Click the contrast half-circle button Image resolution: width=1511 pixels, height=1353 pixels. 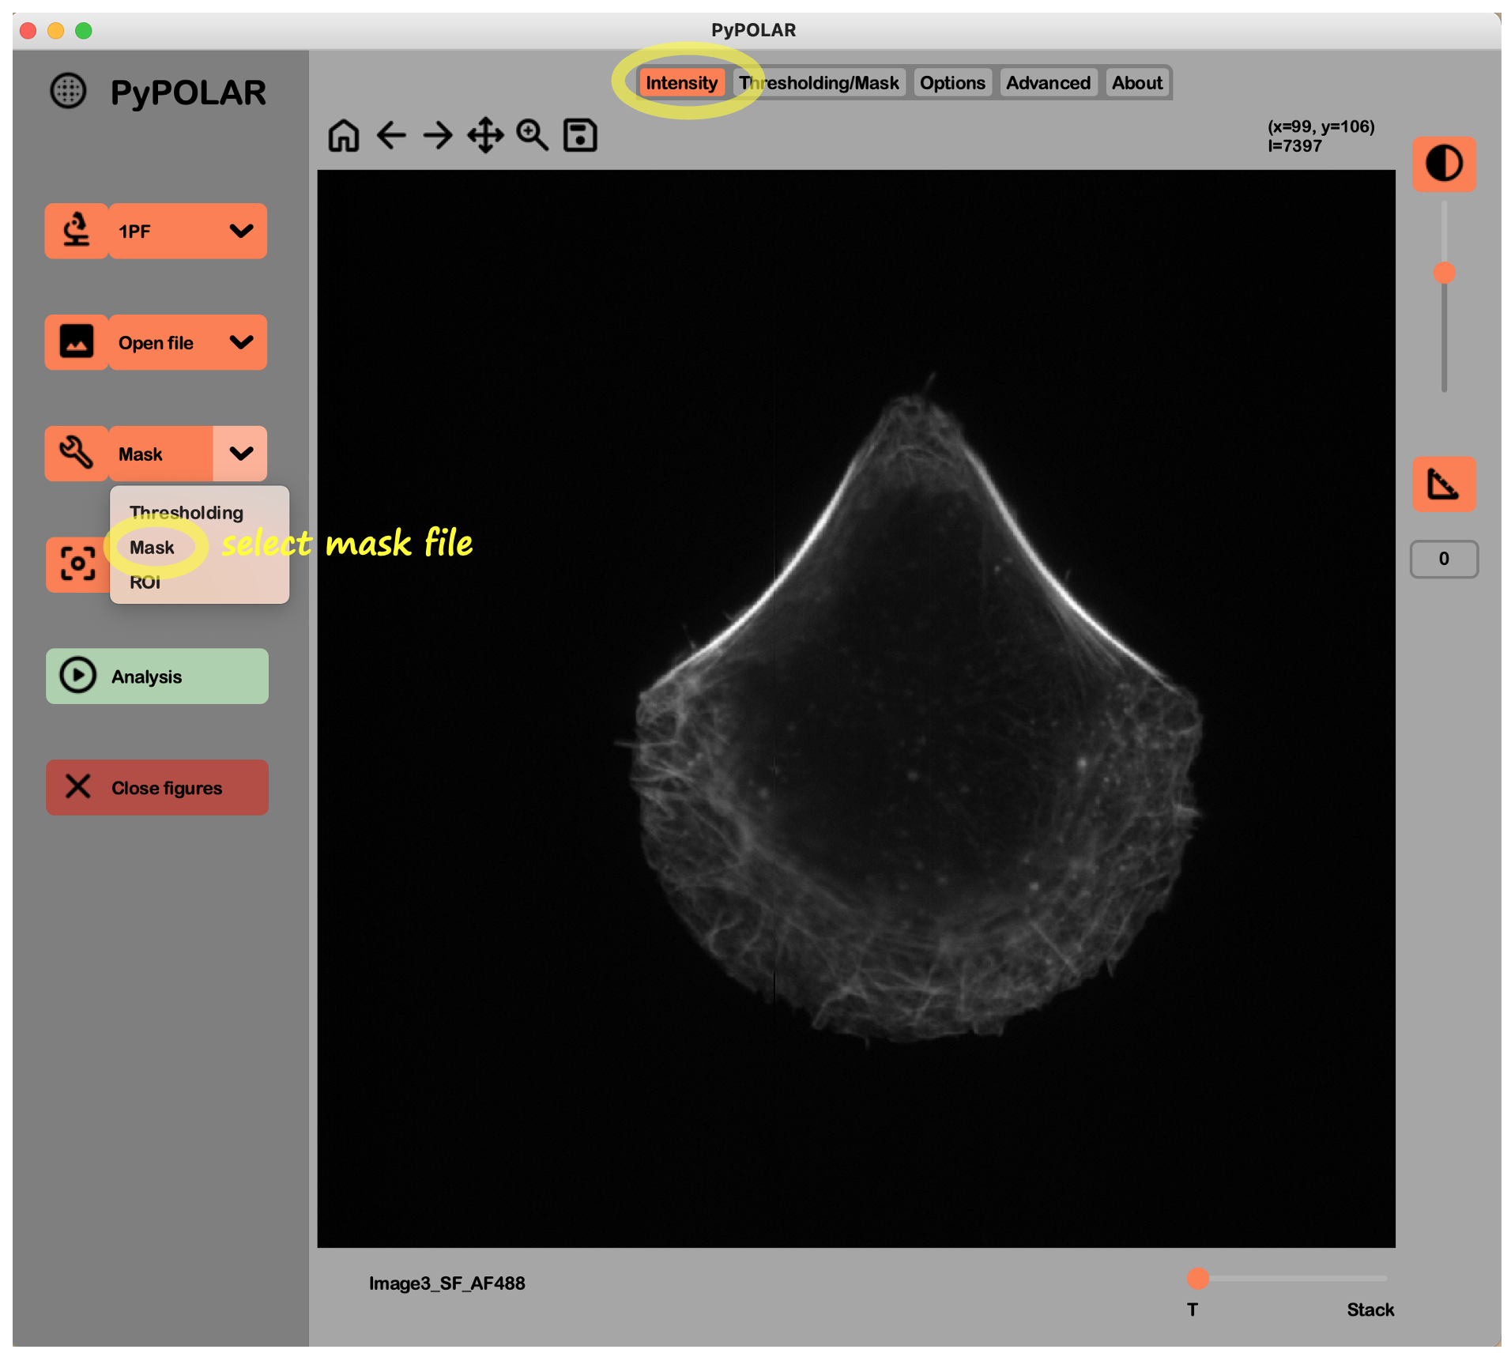pos(1444,164)
